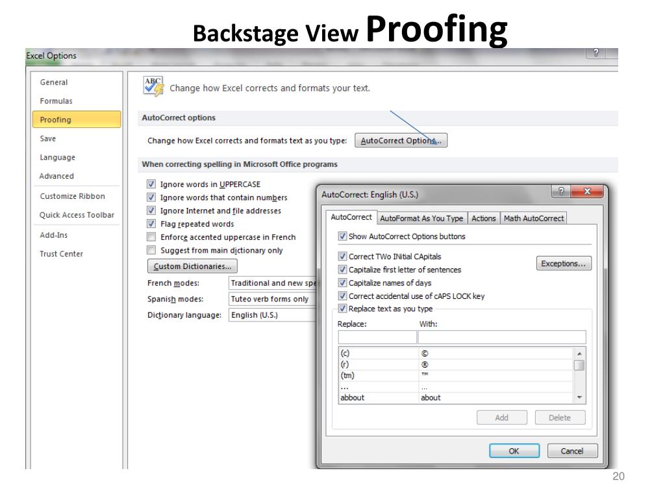The image size is (665, 499).
Task: Toggle Ignore words that contain numbers
Action: 151,198
